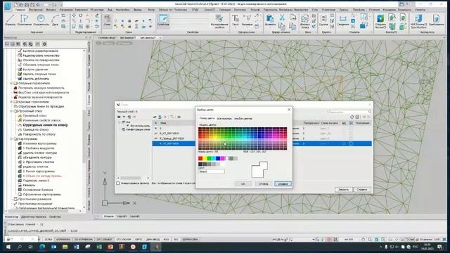This screenshot has height=253, width=450.
Task: Toggle ОТС-ПОЛЯР polar tracking
Action: click(x=124, y=239)
